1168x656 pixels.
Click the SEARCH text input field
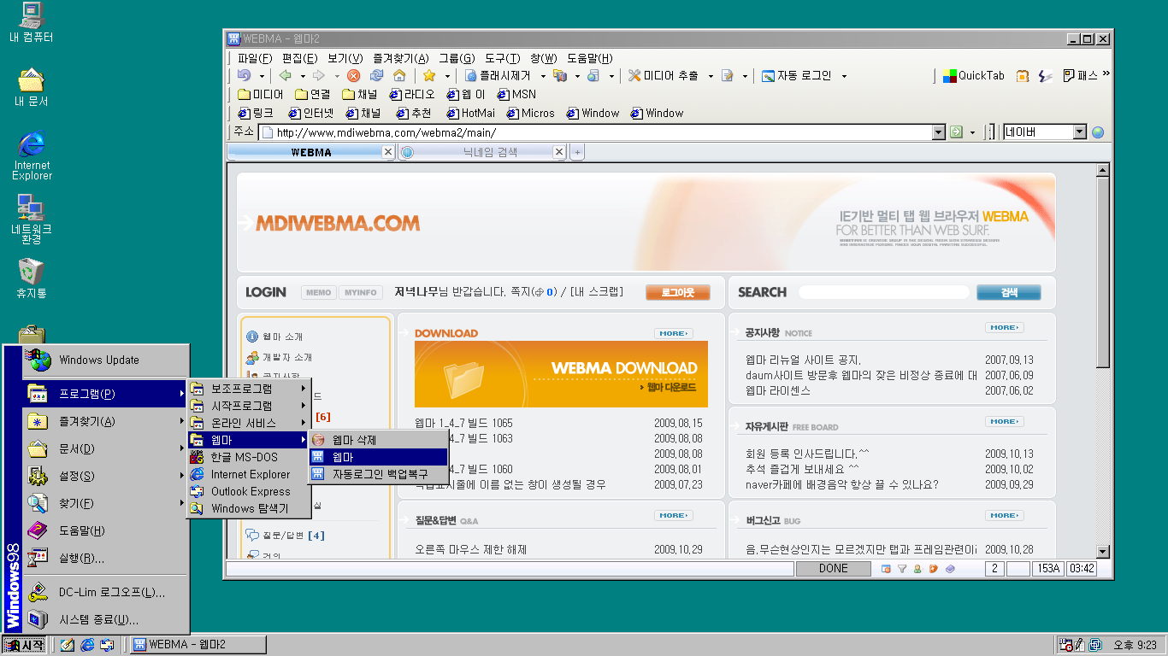(x=883, y=293)
